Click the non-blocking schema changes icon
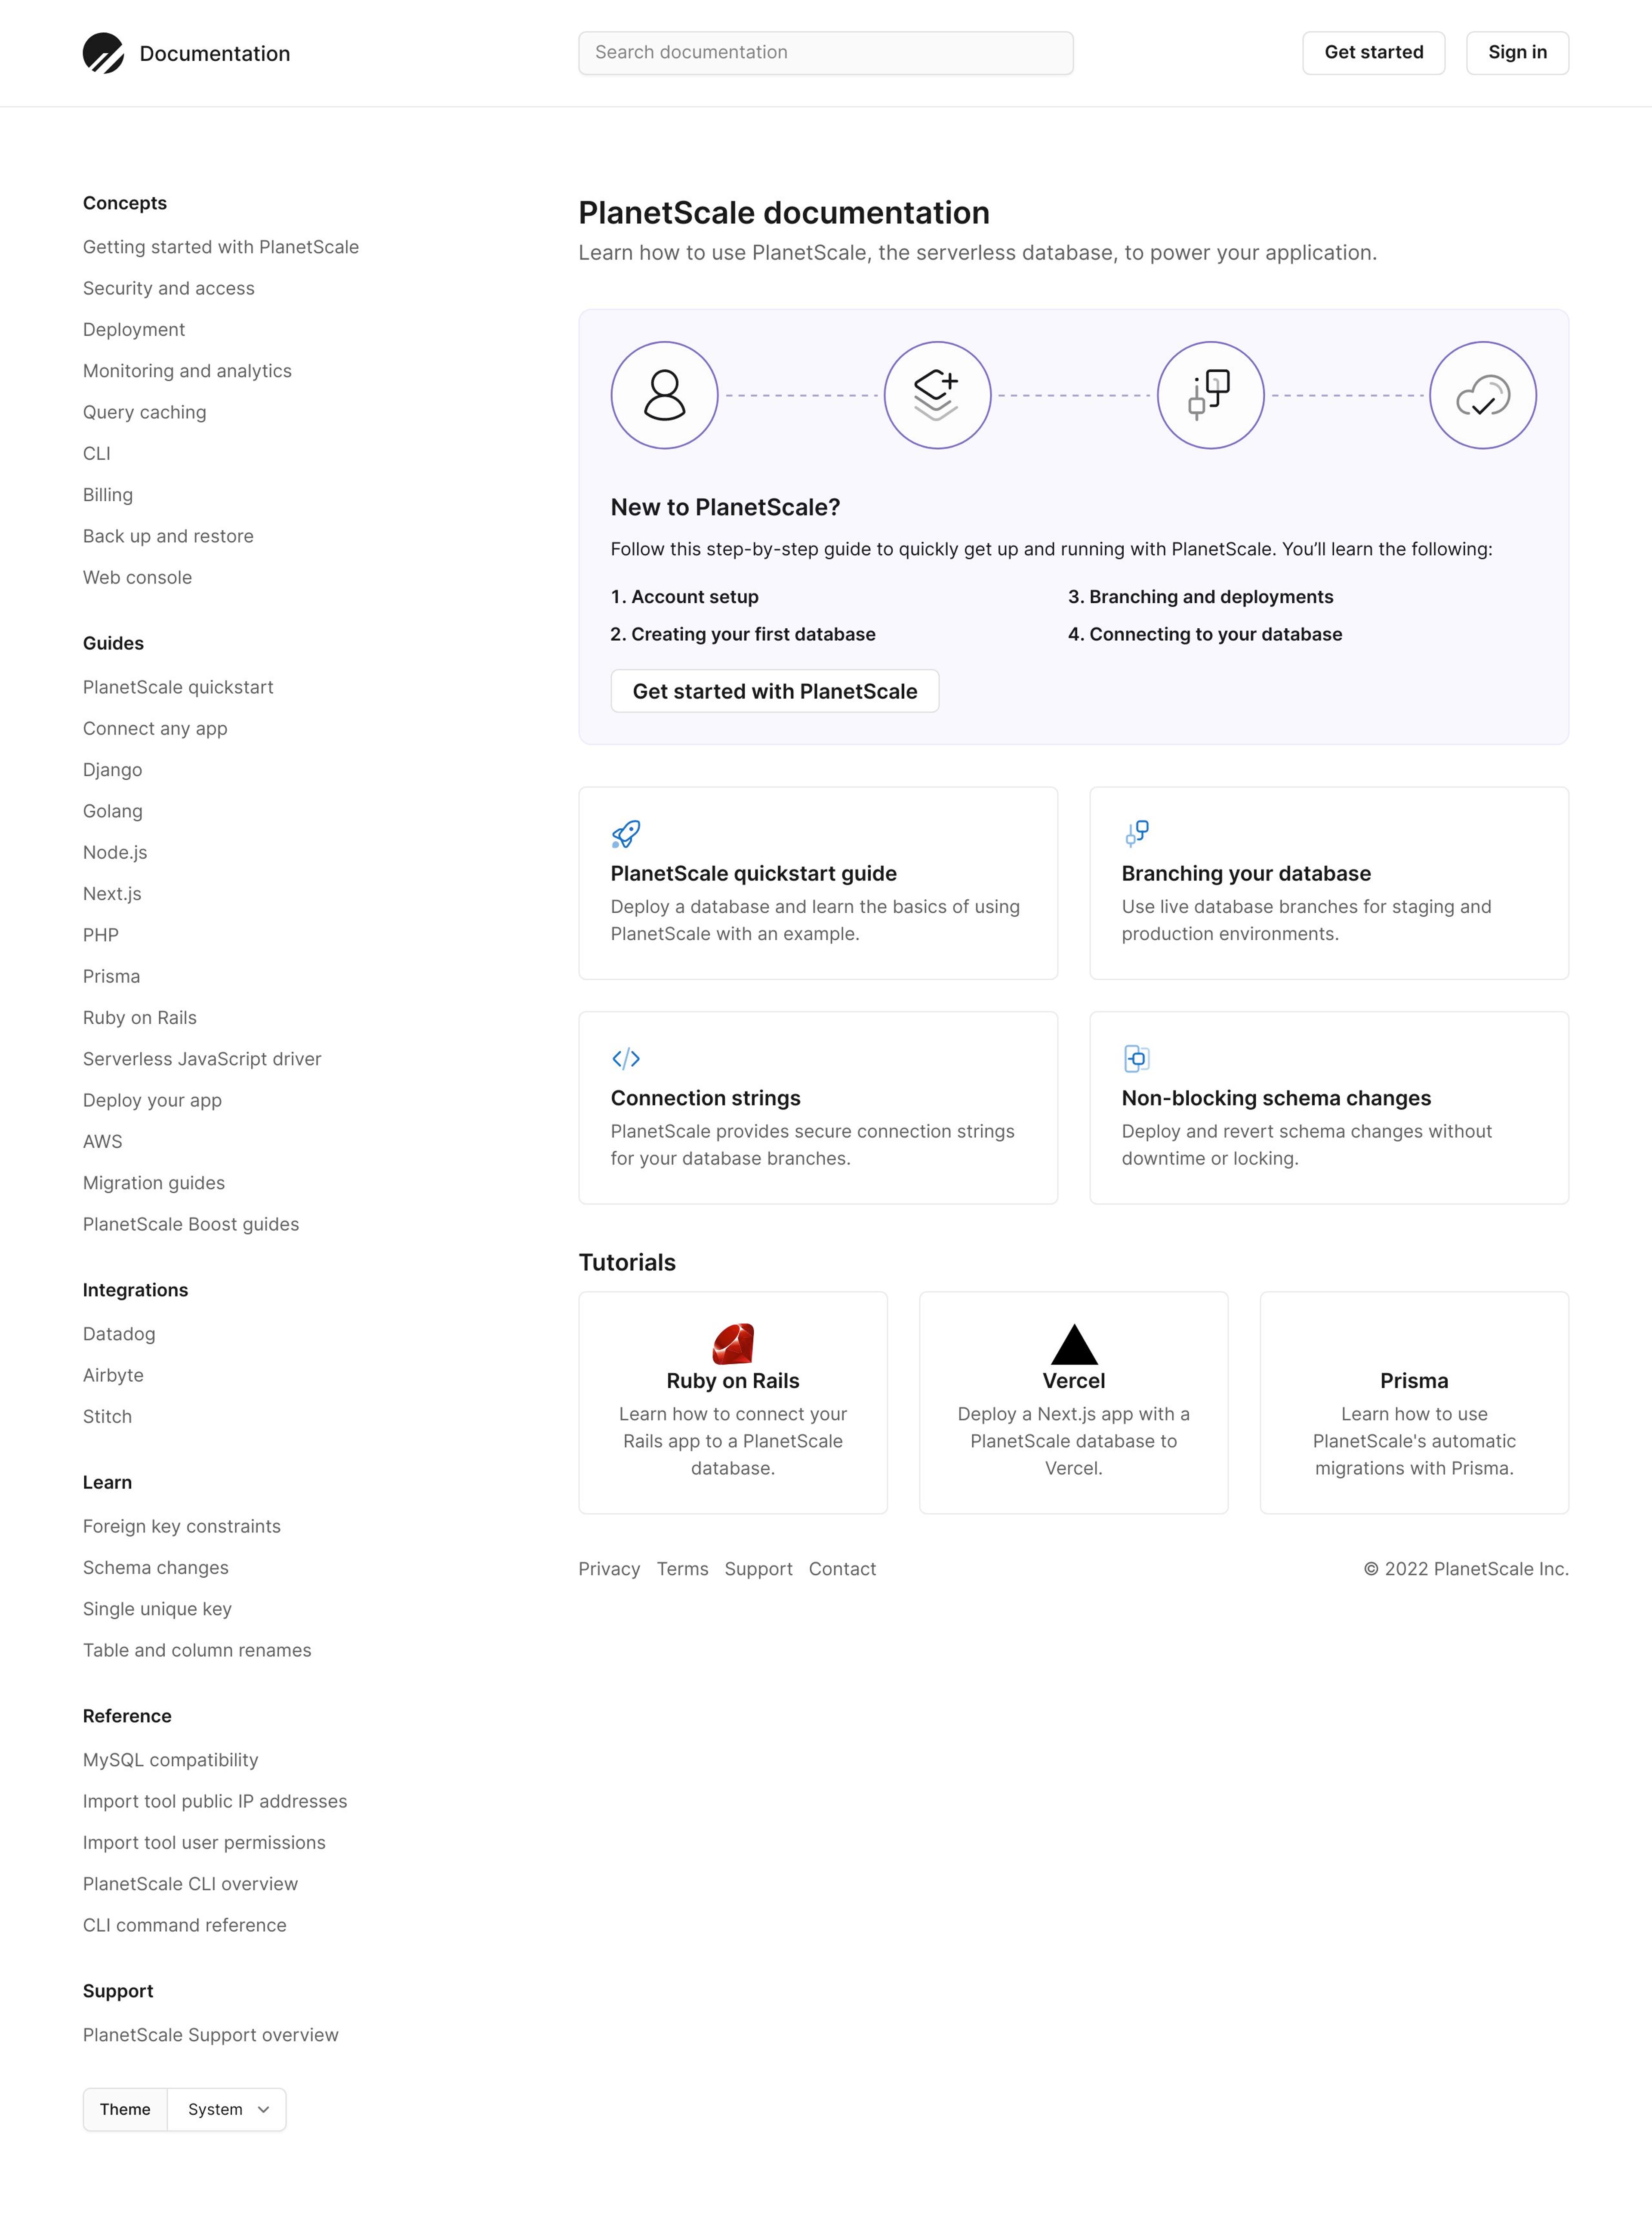 pyautogui.click(x=1137, y=1058)
